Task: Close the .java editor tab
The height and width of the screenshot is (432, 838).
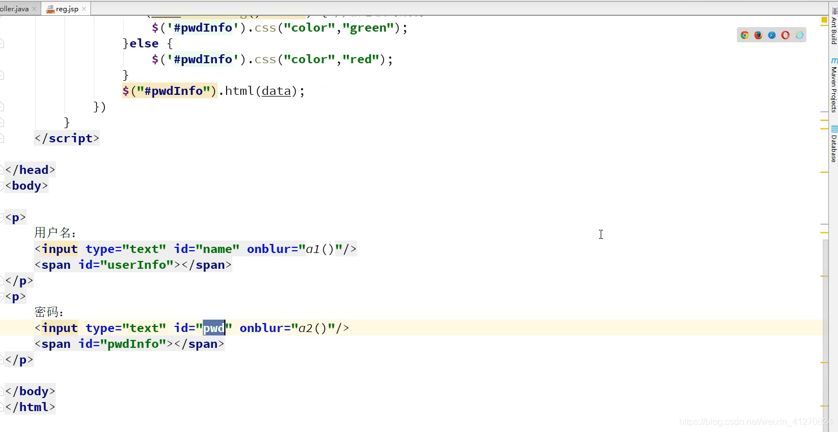Action: point(35,9)
